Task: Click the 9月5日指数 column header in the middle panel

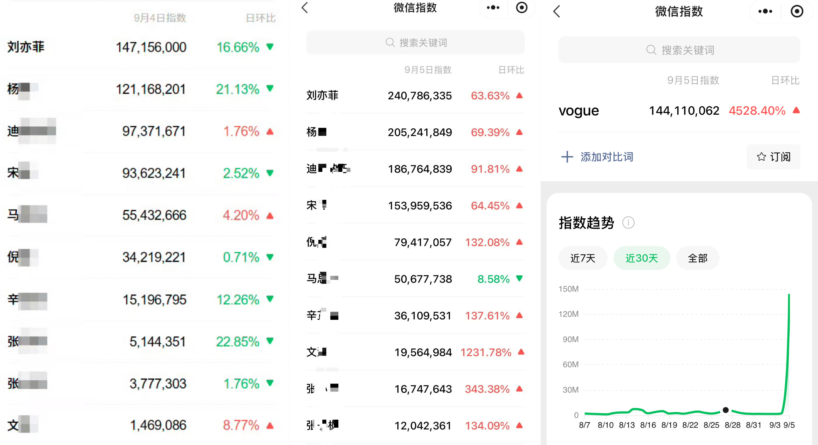Action: tap(428, 70)
